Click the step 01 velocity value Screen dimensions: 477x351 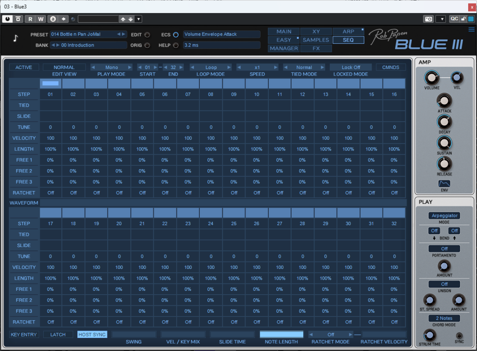pyautogui.click(x=50, y=138)
